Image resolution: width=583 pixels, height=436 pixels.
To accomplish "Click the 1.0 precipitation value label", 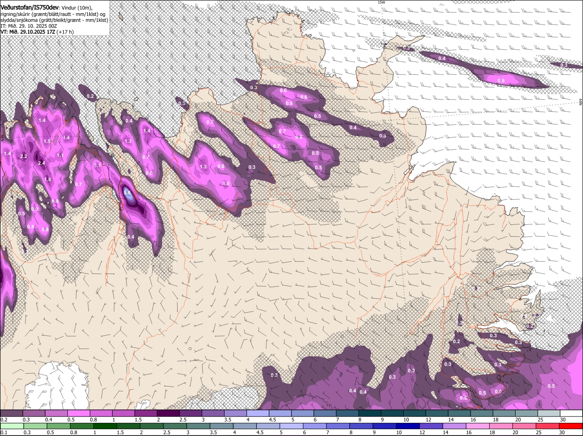I will (x=226, y=183).
